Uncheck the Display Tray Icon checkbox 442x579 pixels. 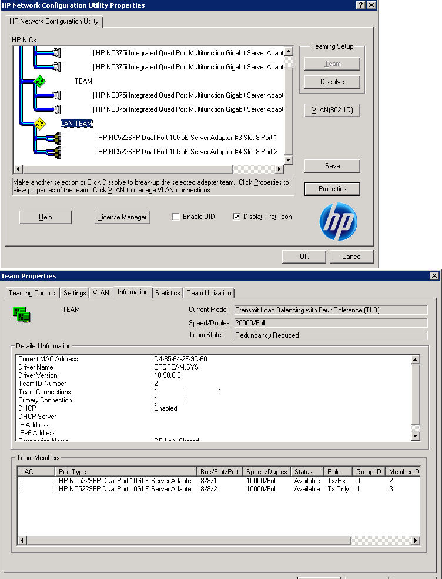coord(236,217)
